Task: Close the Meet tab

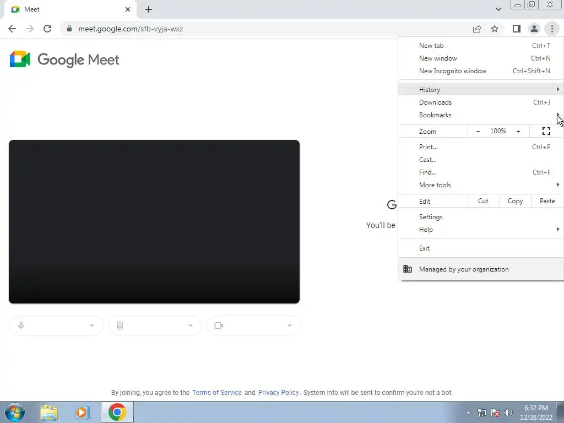Action: (128, 9)
